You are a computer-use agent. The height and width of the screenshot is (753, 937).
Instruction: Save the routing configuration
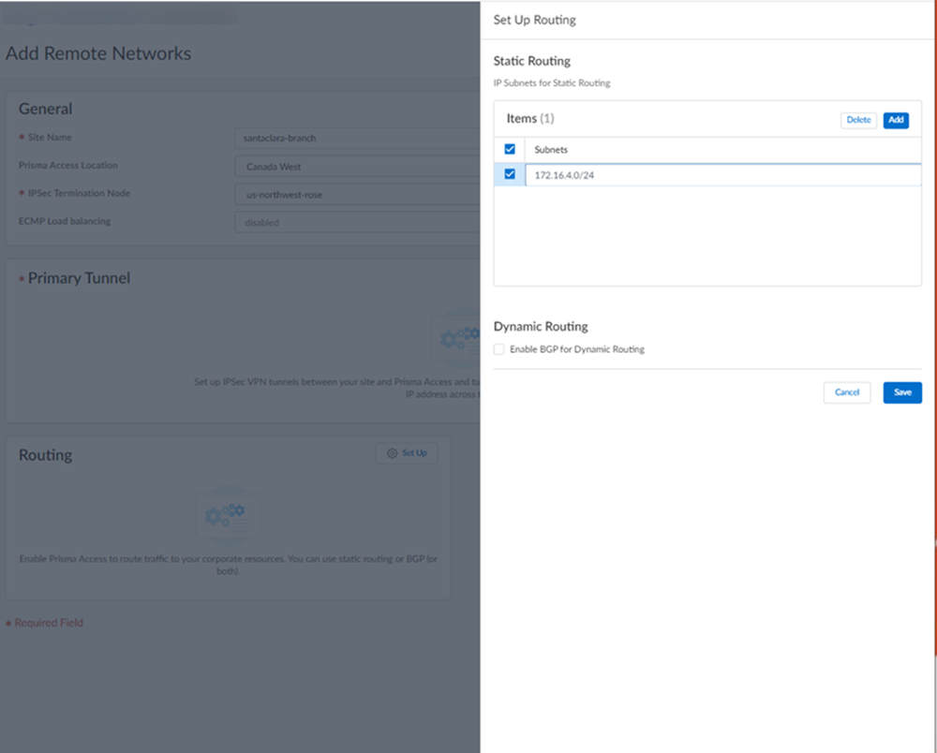tap(902, 392)
